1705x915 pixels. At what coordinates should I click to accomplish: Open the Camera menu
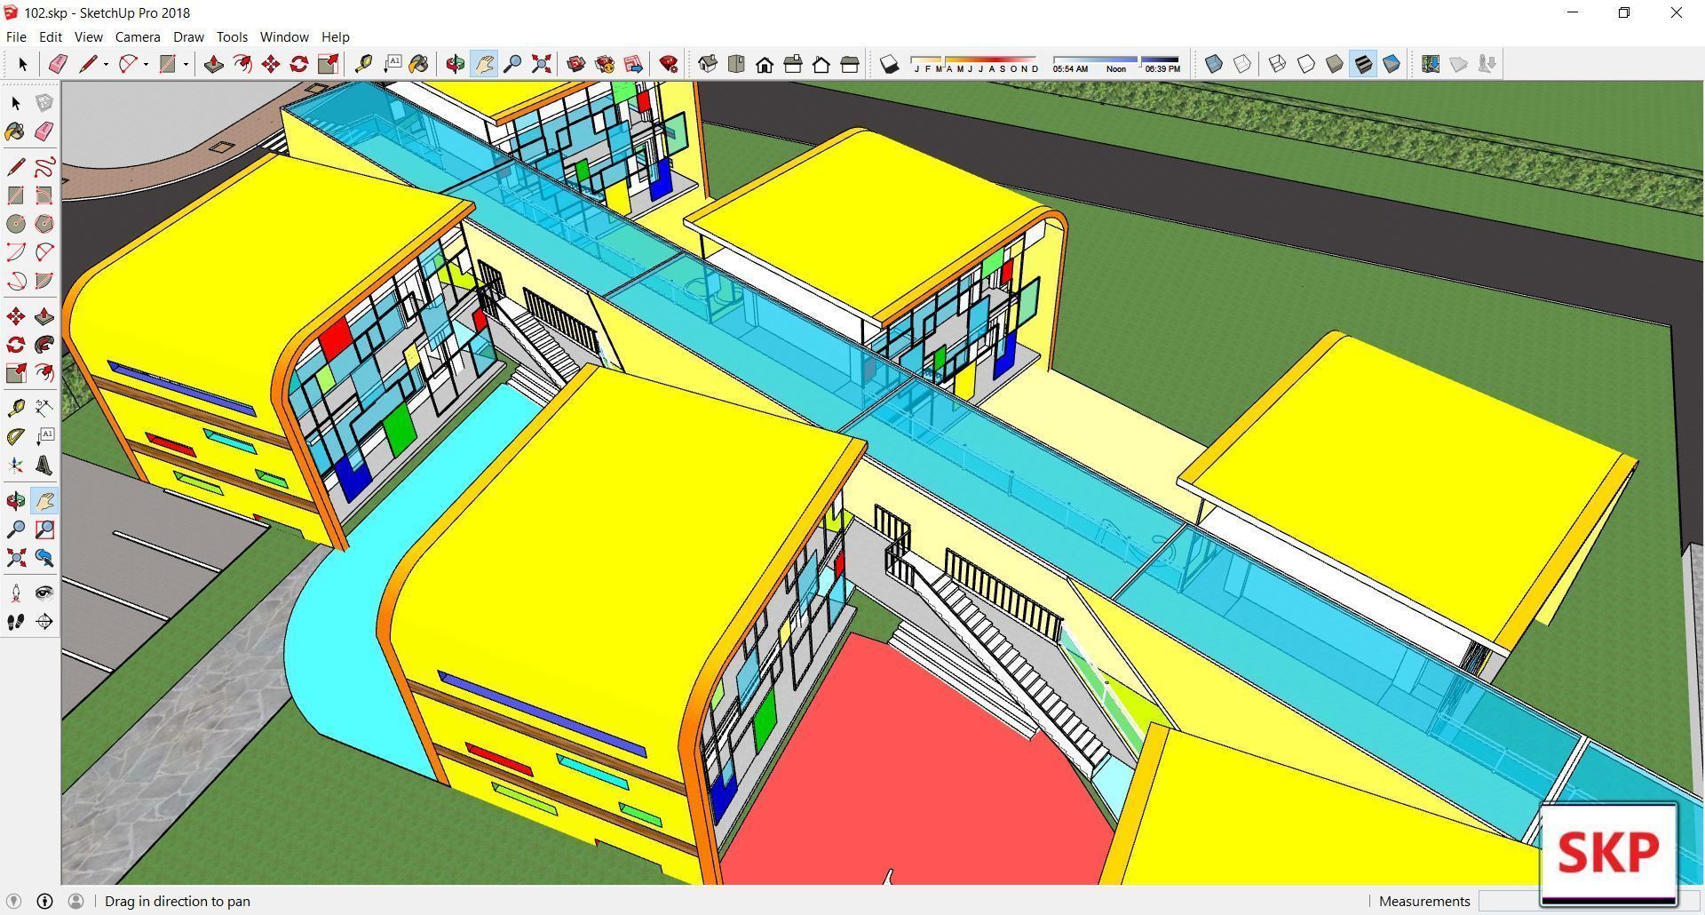click(138, 37)
